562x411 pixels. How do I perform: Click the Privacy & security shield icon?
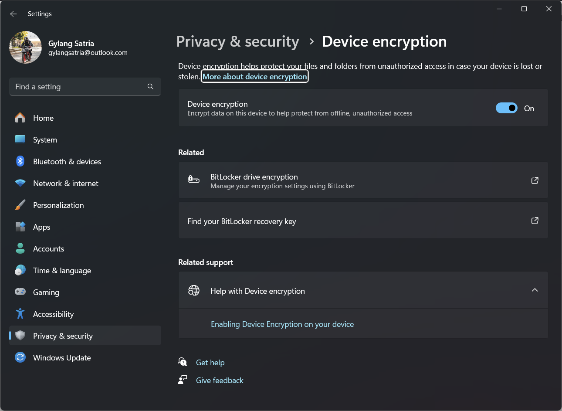tap(20, 335)
